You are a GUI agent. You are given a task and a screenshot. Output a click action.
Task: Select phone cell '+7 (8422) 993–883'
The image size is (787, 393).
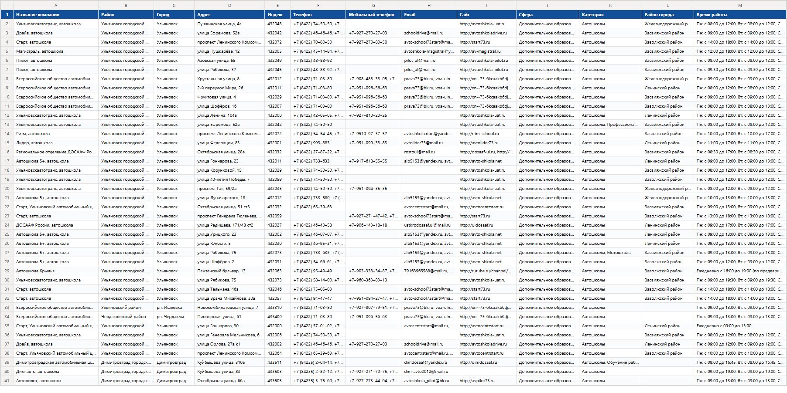[x=318, y=143]
